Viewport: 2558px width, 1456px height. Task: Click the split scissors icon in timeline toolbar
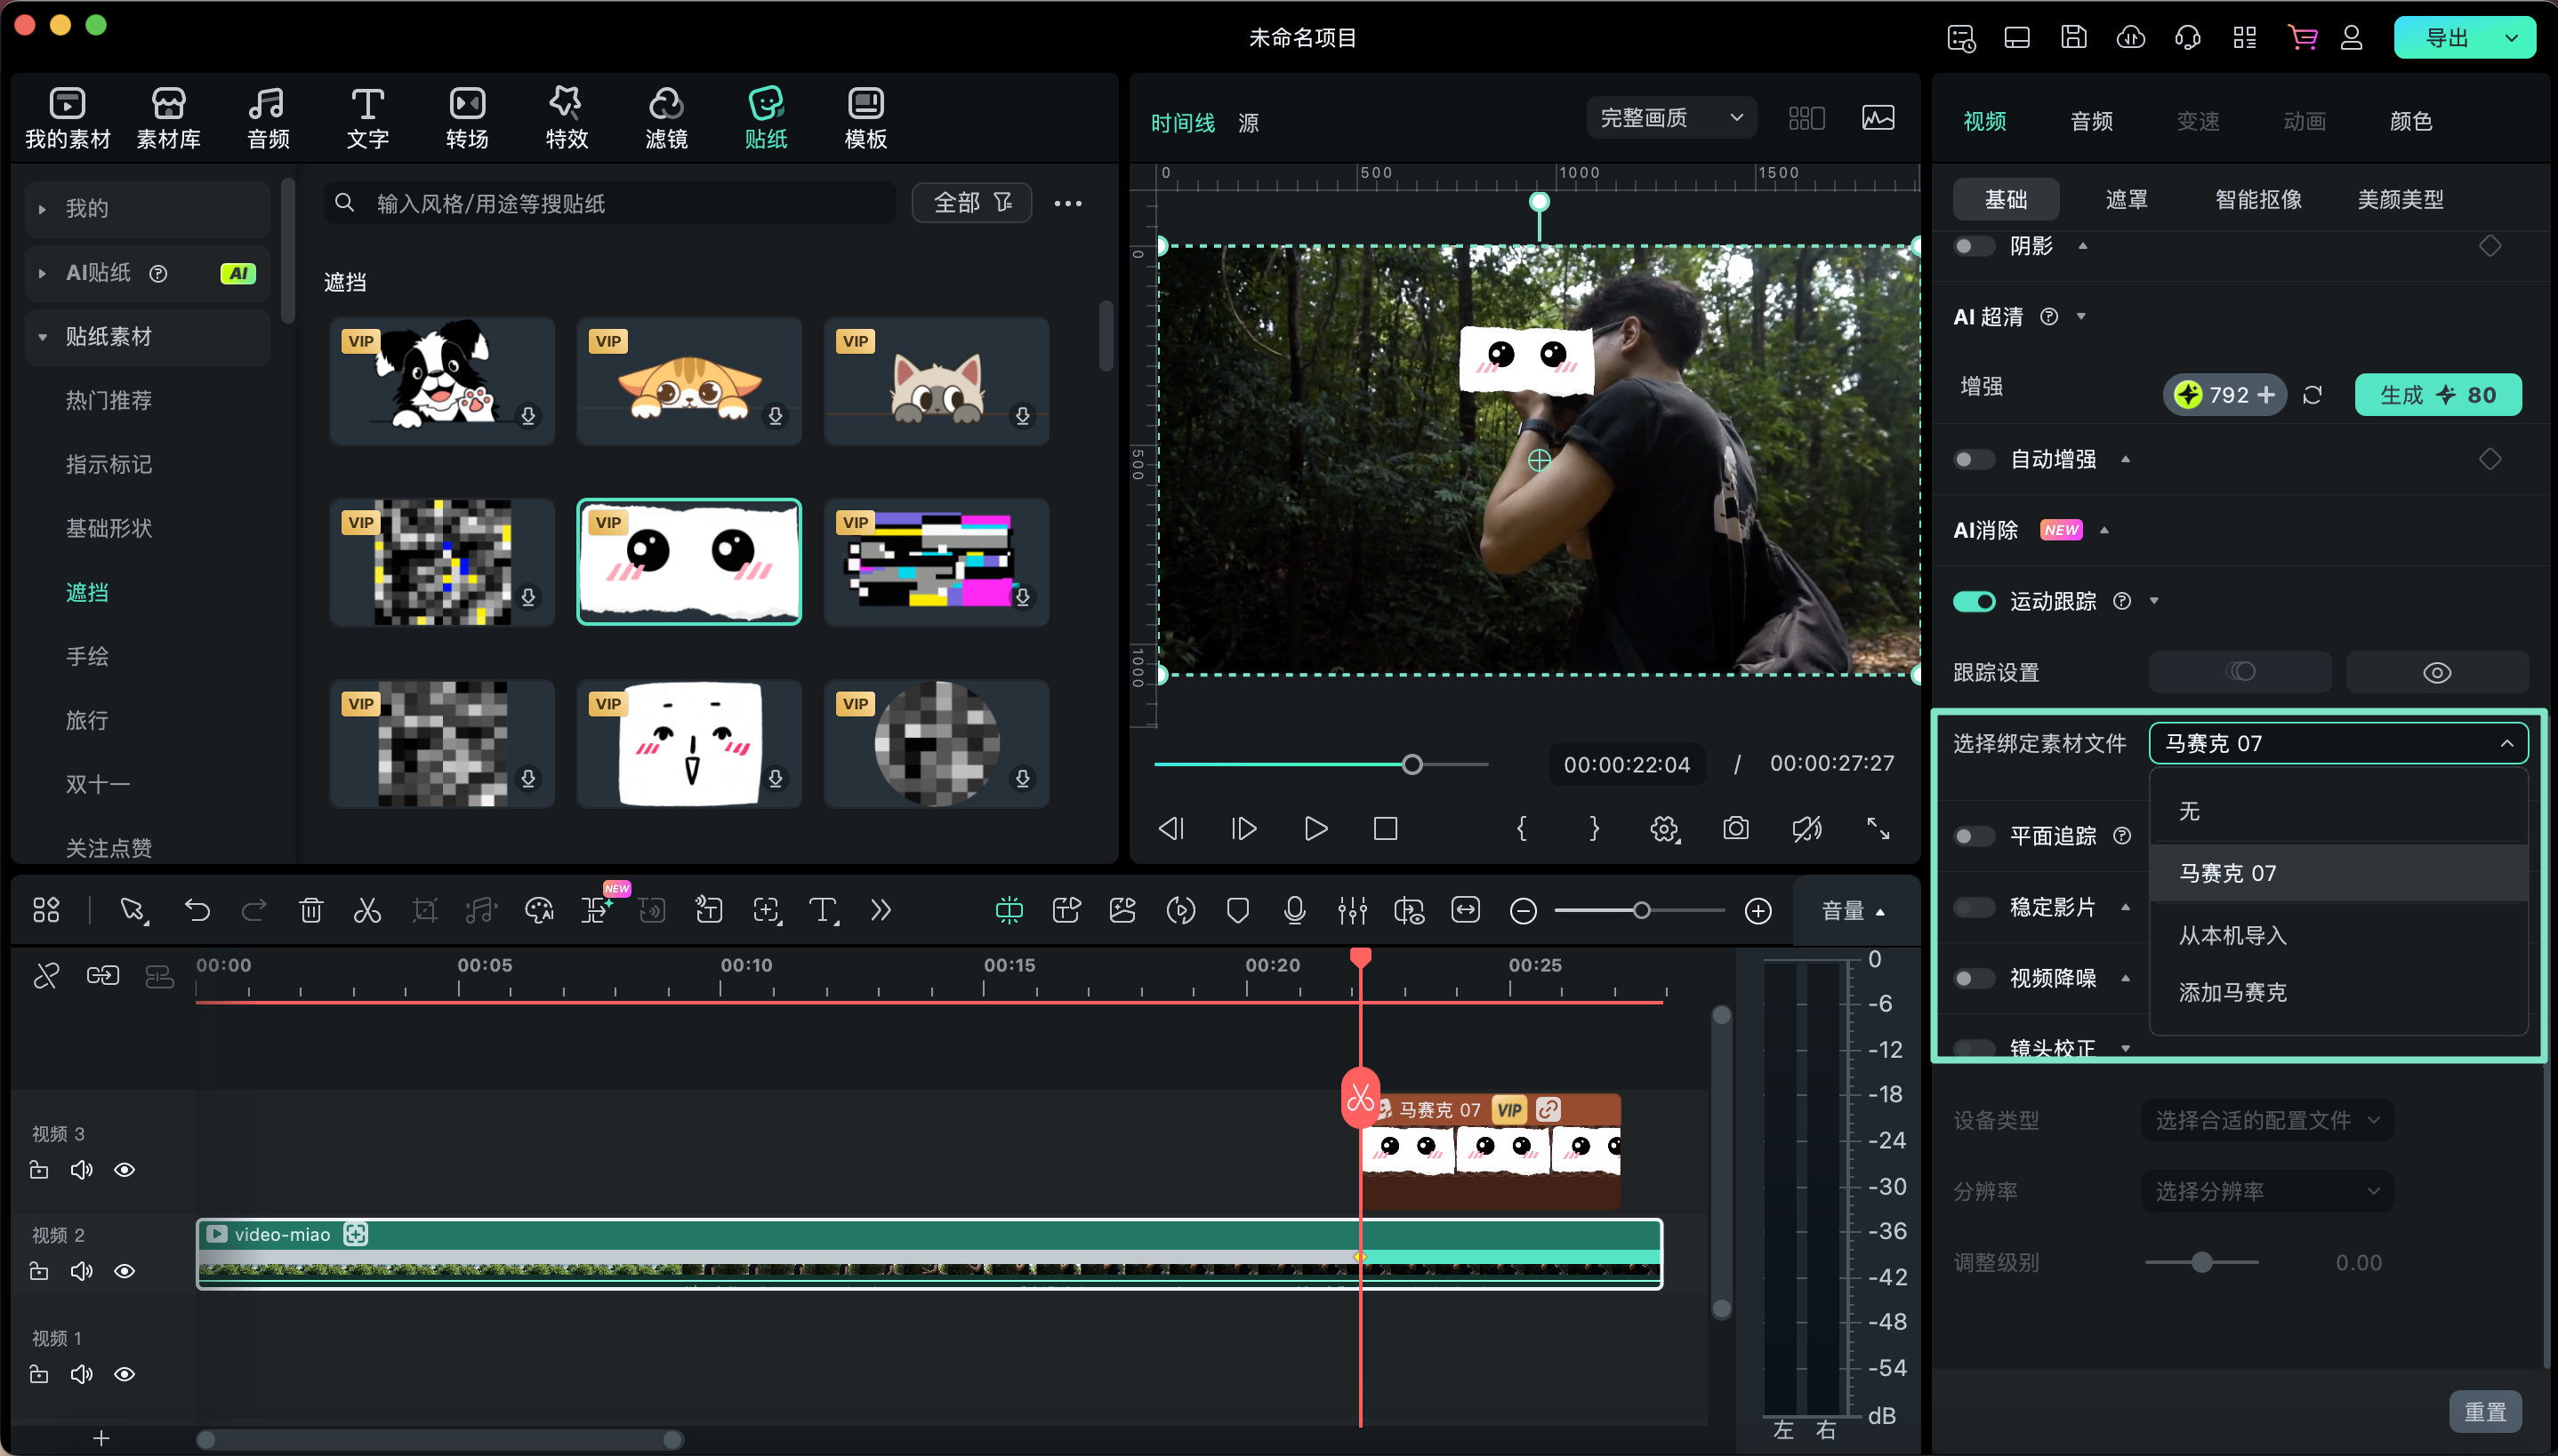click(367, 910)
